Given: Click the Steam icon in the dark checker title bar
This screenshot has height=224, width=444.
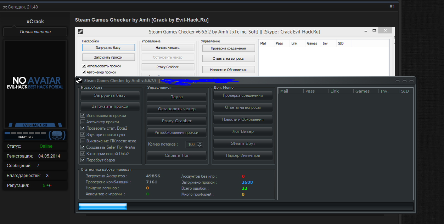Looking at the screenshot, I should click(x=79, y=81).
